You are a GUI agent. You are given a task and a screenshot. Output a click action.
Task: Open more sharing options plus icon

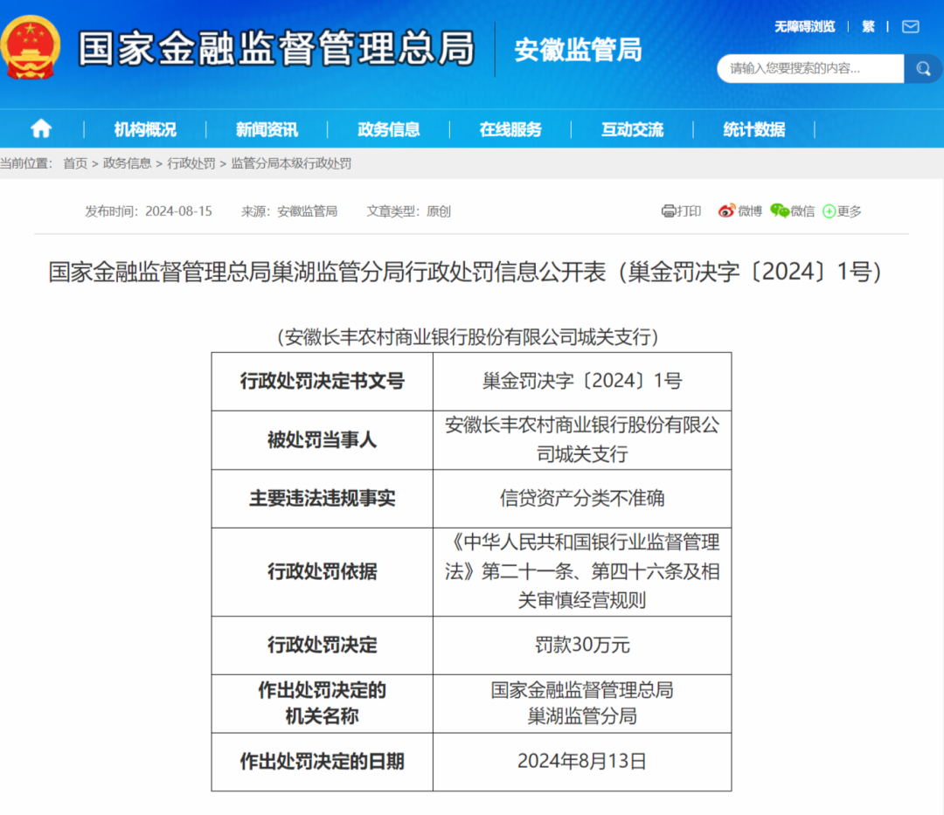click(829, 211)
